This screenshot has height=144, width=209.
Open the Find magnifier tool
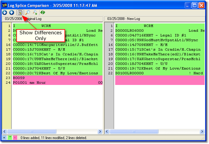[x=28, y=13]
